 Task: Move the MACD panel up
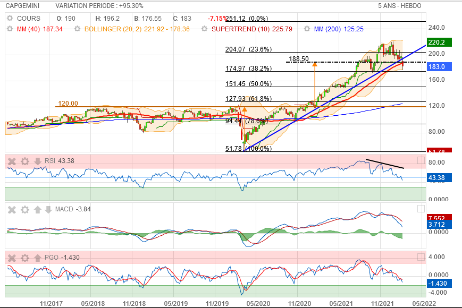37,209
